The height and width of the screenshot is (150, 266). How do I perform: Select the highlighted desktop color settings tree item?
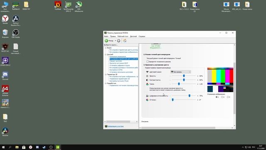click(124, 59)
